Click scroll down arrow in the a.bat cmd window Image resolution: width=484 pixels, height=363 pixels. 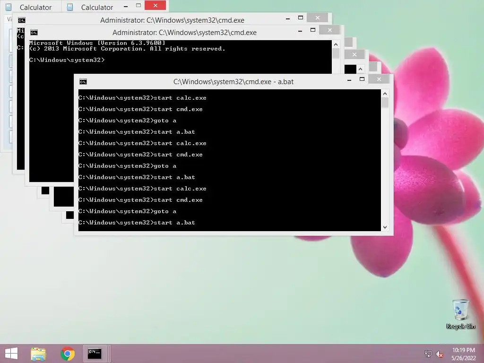[385, 227]
